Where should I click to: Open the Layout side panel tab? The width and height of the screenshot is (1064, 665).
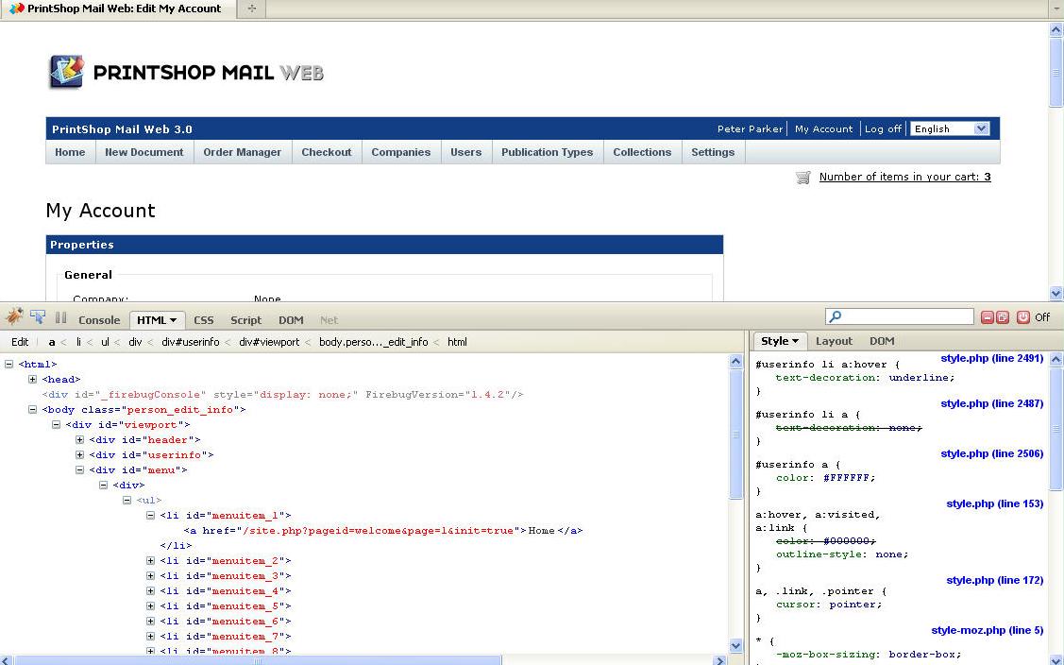pyautogui.click(x=834, y=341)
